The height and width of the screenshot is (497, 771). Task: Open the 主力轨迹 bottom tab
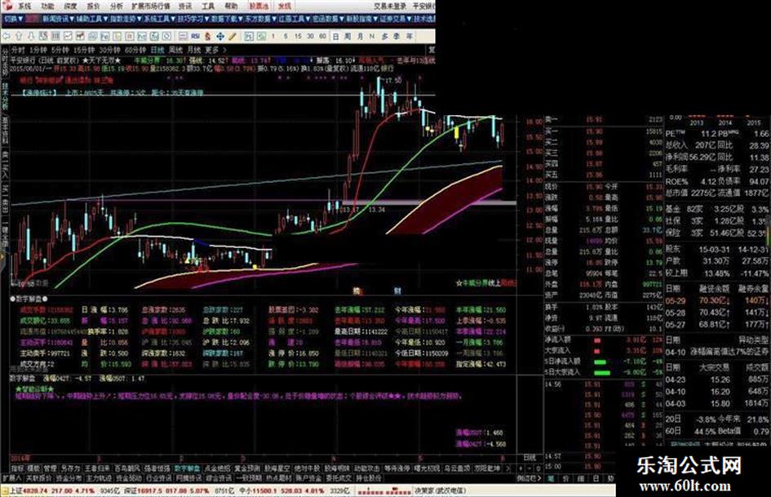tap(99, 478)
